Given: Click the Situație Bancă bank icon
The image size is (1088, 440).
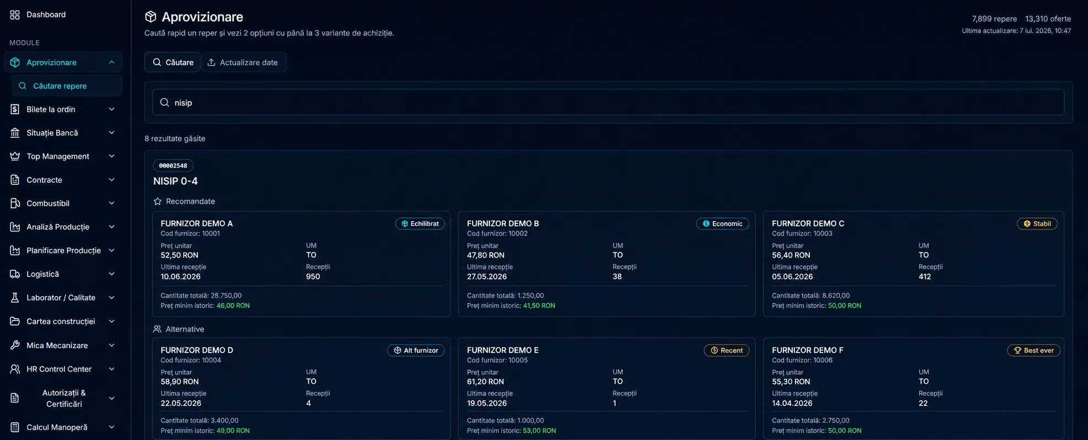Looking at the screenshot, I should [15, 133].
